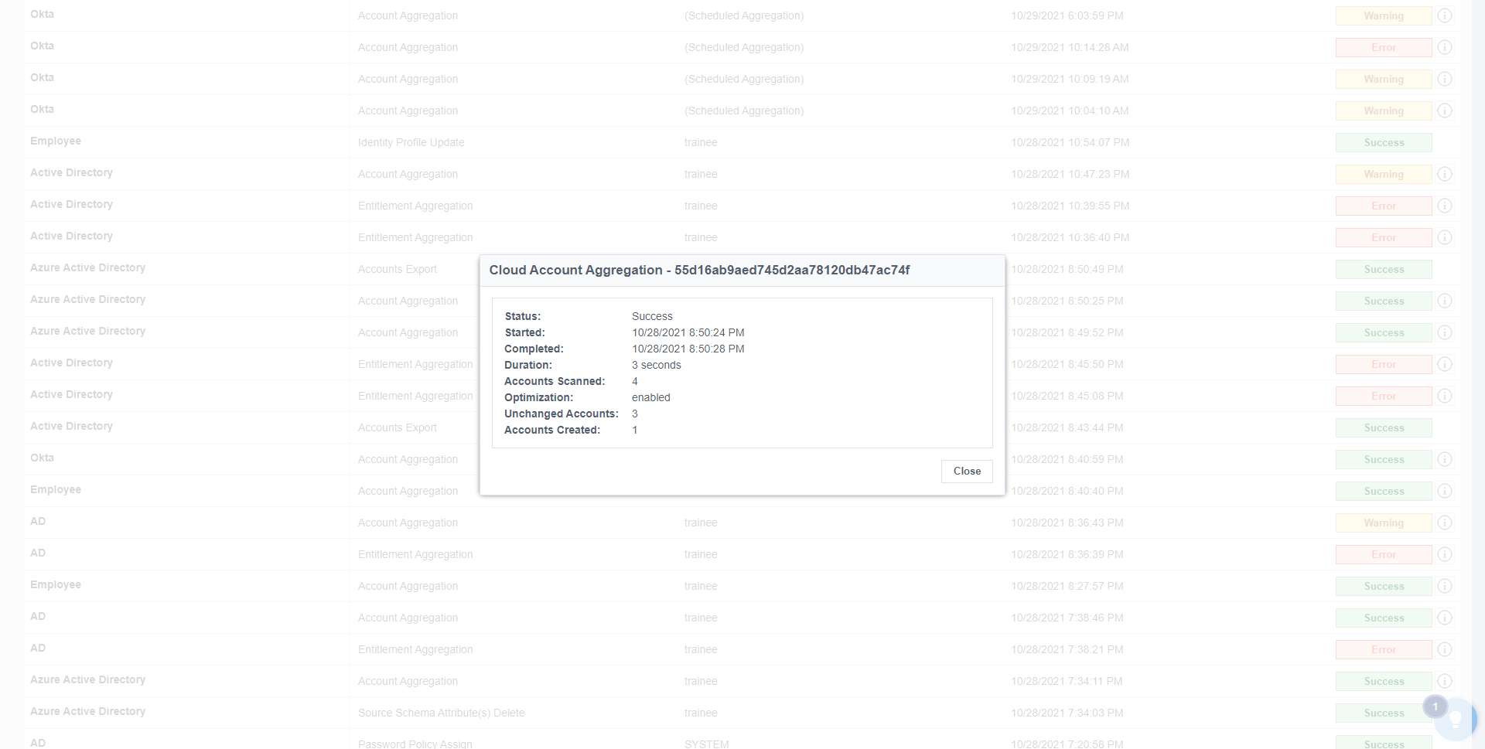Click Success badge for Identity Profile Update row
1485x749 pixels.
[x=1384, y=143]
